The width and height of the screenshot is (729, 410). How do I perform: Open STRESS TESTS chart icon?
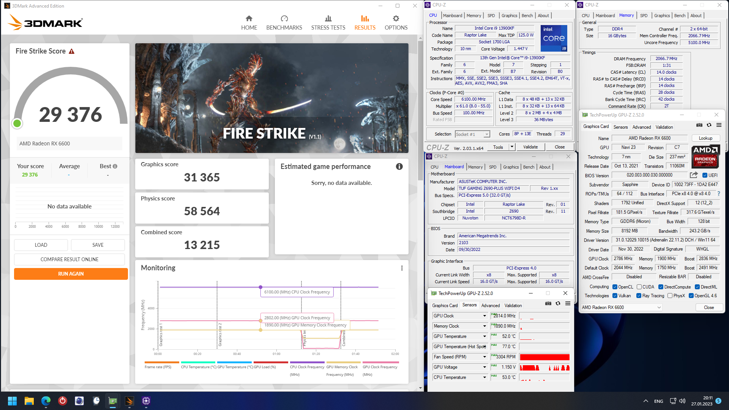coord(328,18)
